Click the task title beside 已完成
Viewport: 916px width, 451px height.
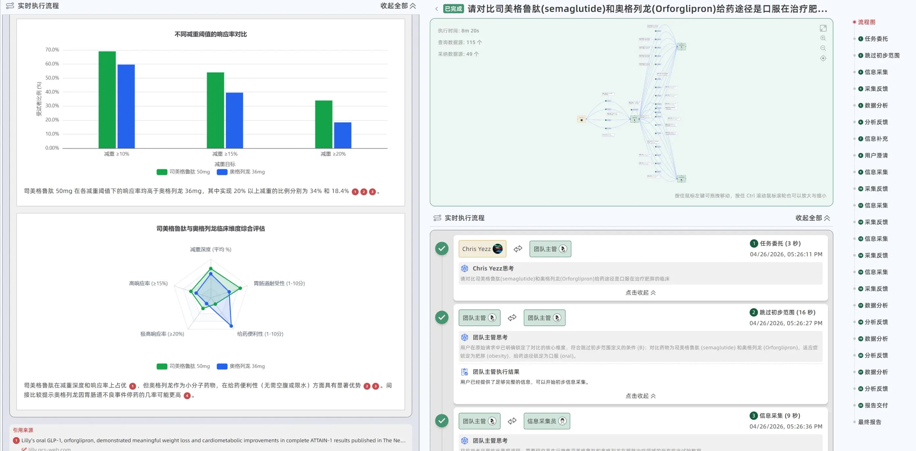(648, 9)
